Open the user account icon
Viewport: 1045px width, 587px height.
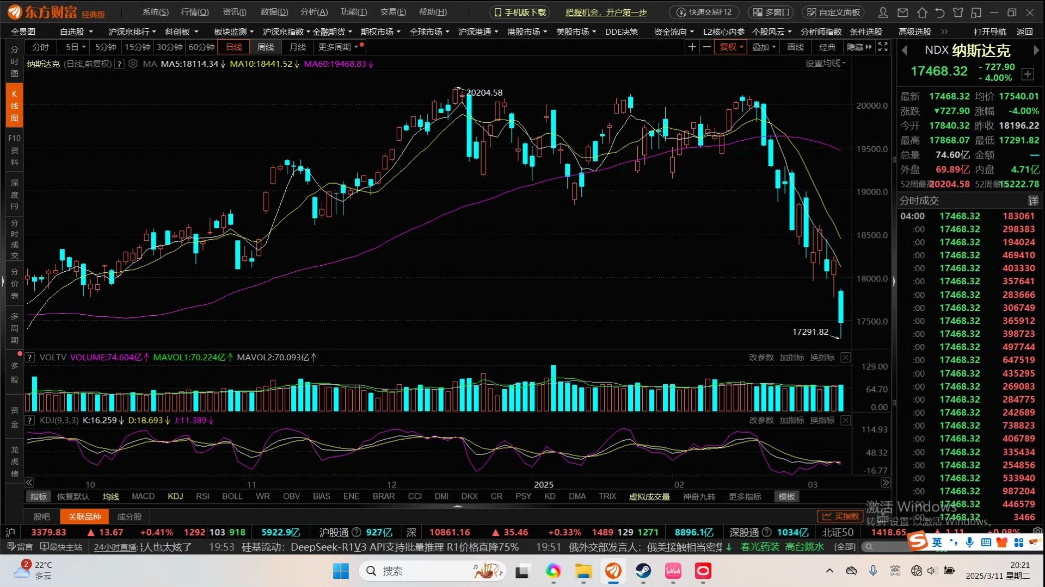(883, 12)
